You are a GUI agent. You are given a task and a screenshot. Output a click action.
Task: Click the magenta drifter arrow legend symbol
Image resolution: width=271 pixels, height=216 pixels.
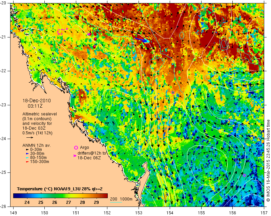75,156
